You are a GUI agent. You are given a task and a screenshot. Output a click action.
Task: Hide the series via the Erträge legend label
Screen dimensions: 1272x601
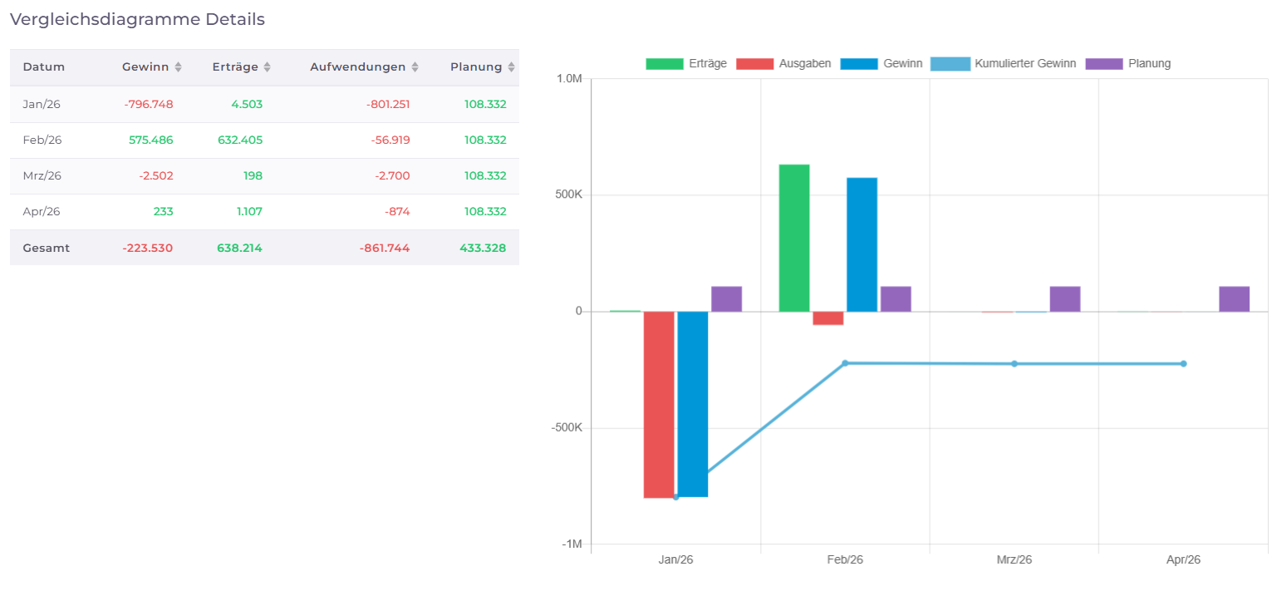coord(708,64)
